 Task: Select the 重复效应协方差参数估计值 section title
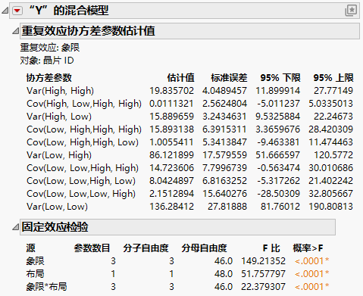(x=88, y=31)
